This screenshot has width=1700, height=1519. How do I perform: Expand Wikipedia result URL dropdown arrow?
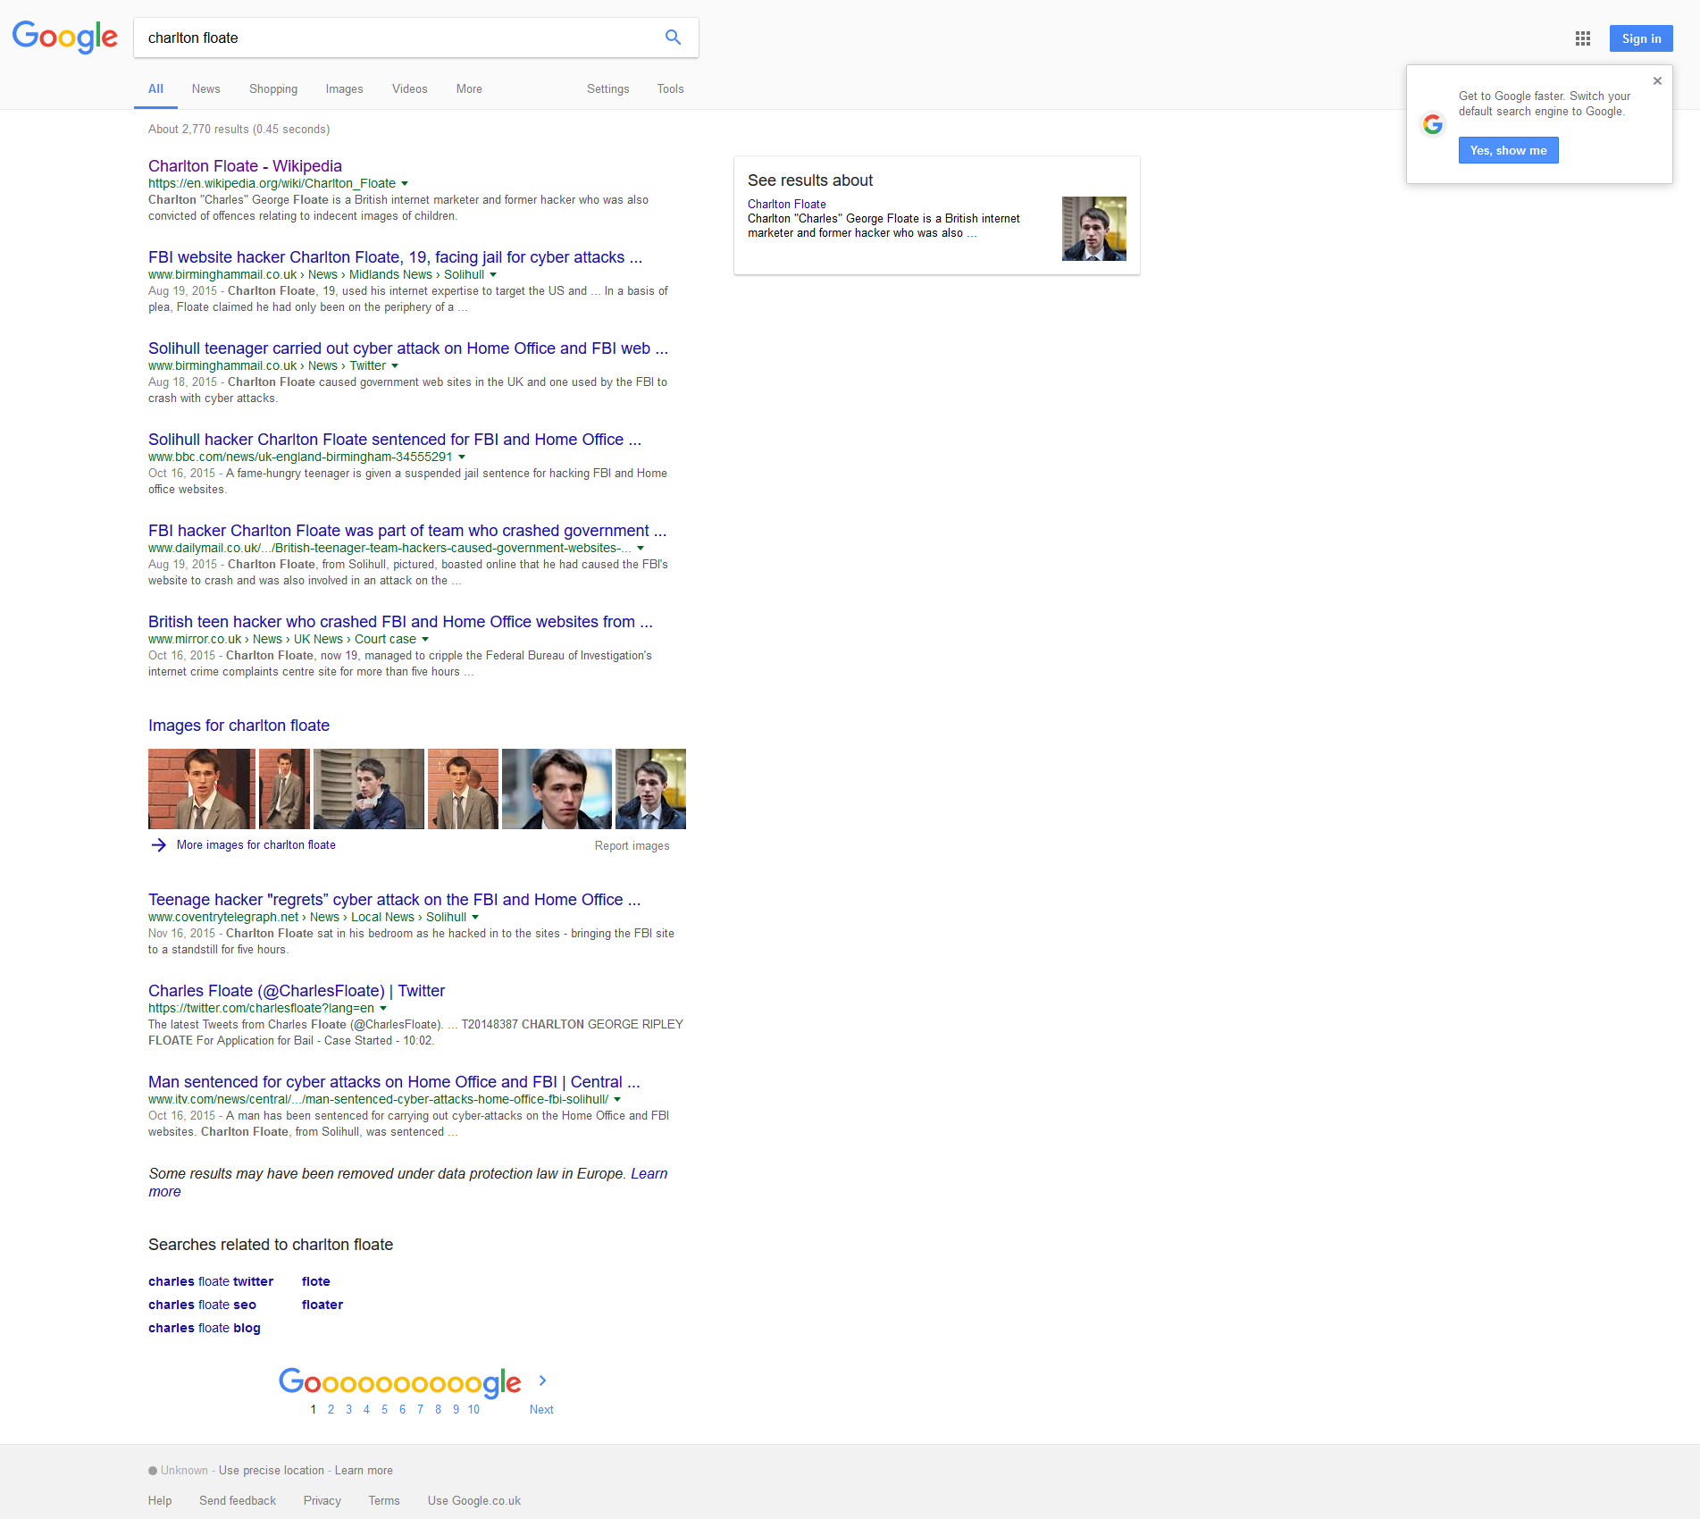[405, 184]
